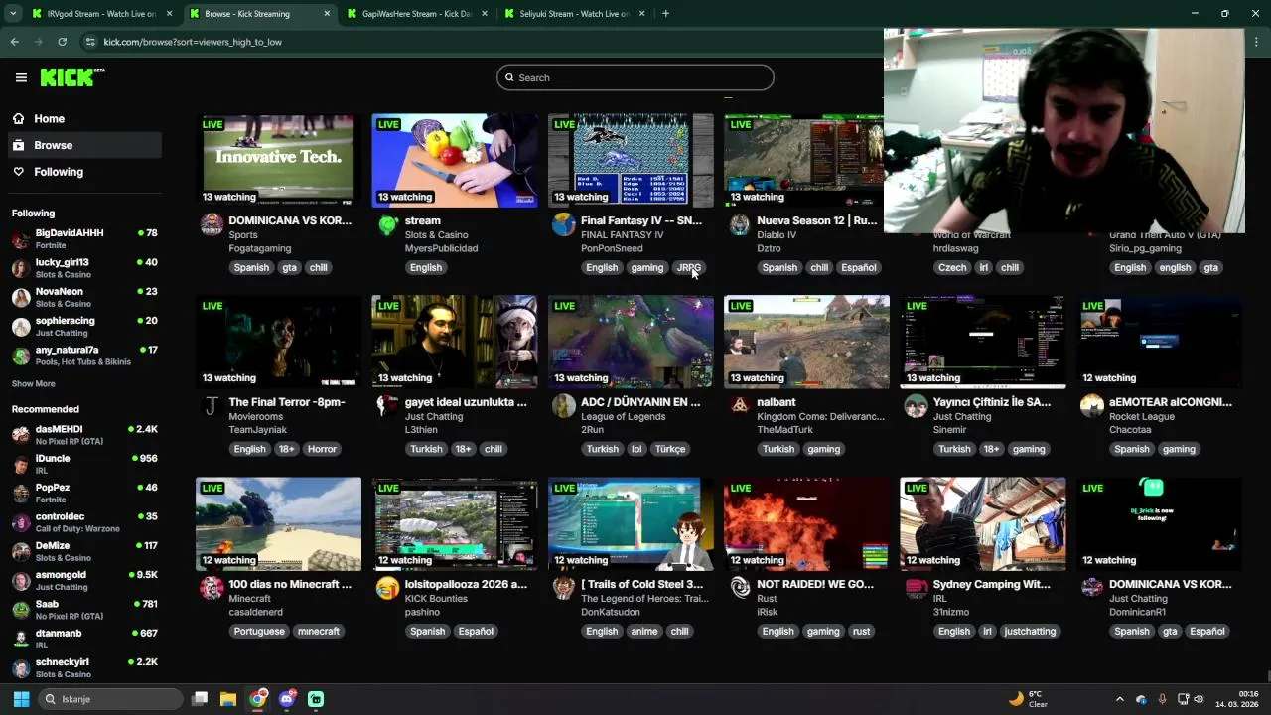Click Sinemir channel avatar

pos(916,405)
